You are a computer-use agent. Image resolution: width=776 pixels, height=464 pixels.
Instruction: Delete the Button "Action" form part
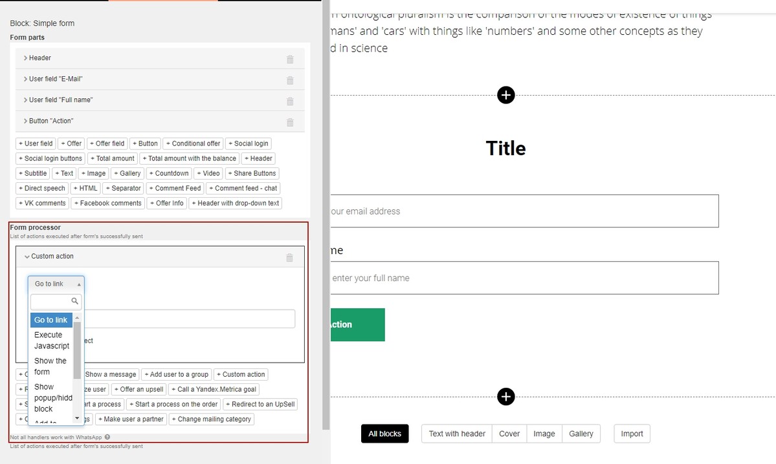289,122
